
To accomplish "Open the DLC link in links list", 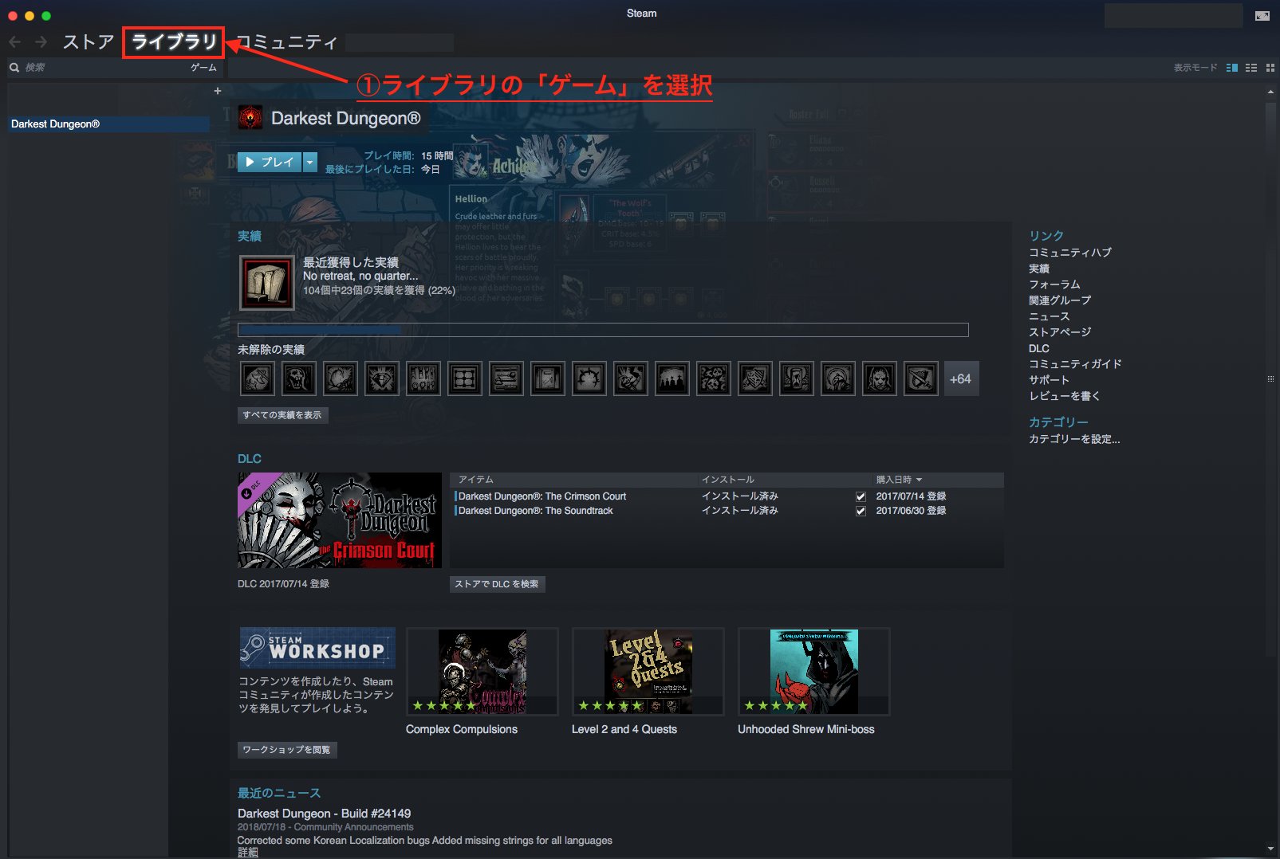I will click(x=1039, y=348).
